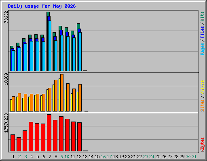The width and height of the screenshot is (207, 161).
Task: Click day label 30 on x-axis
Action: tap(188, 157)
